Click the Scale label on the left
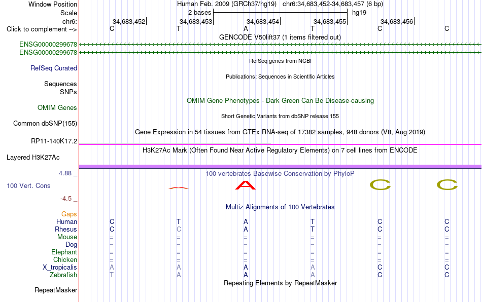This screenshot has width=482, height=302. tap(68, 13)
